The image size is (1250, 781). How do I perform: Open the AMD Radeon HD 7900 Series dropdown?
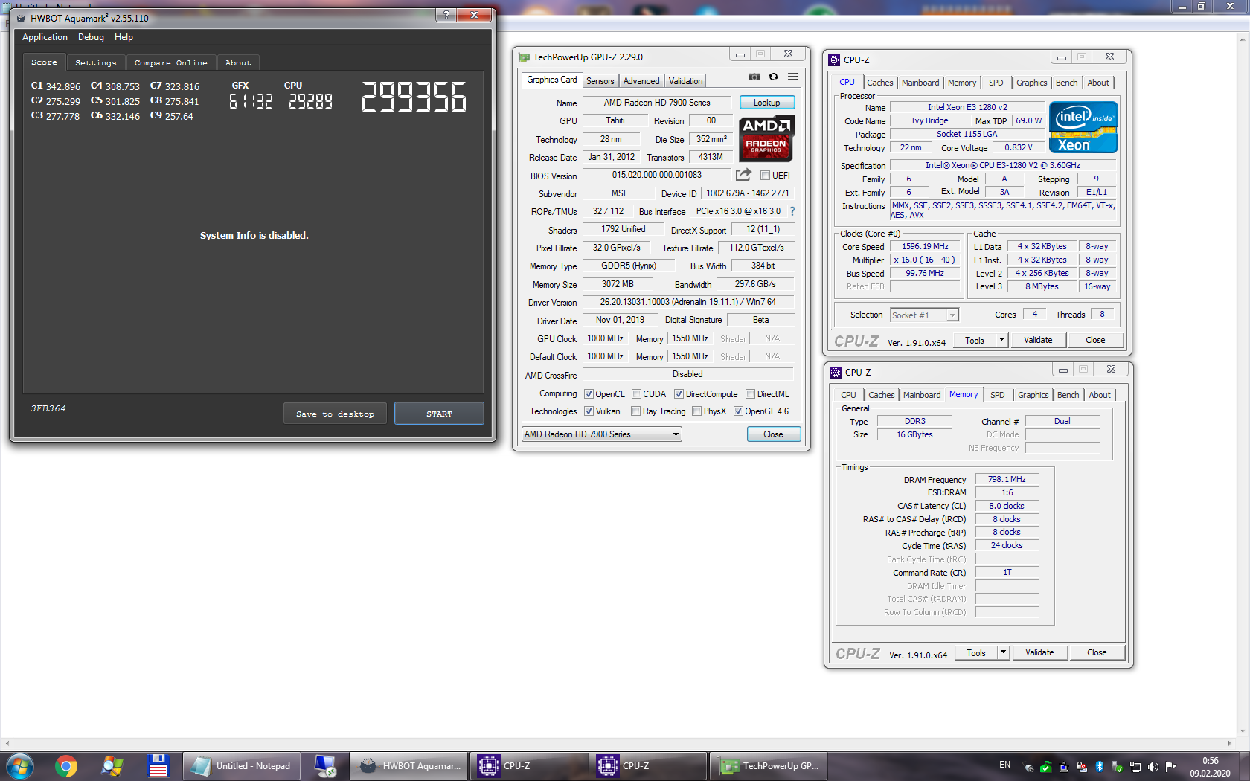602,434
